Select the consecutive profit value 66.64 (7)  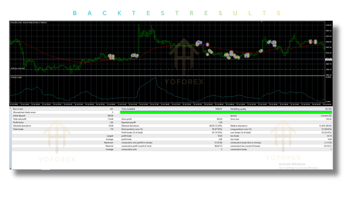[x=218, y=146]
